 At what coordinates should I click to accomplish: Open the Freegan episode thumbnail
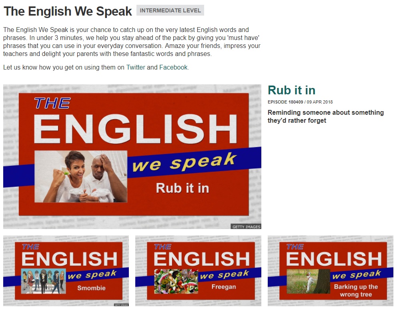[x=198, y=271]
